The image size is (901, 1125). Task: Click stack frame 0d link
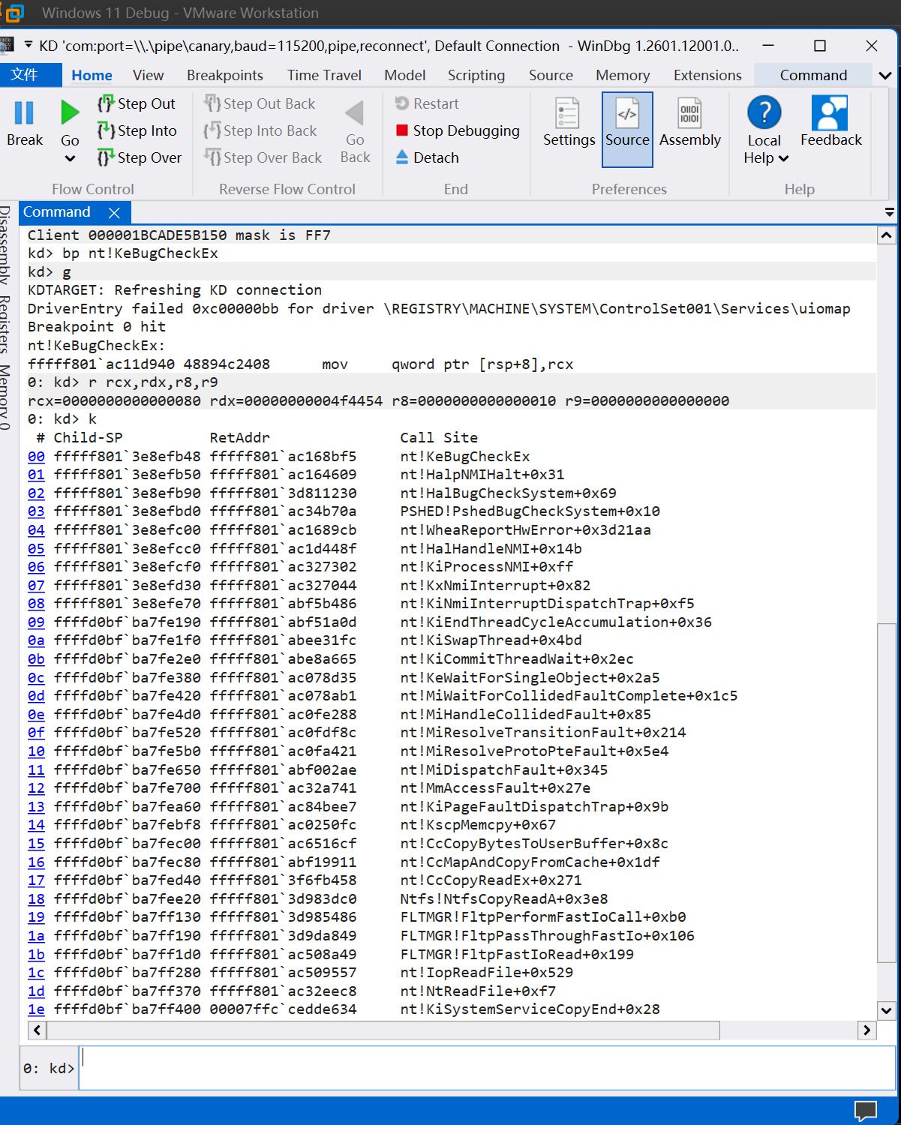(x=36, y=696)
